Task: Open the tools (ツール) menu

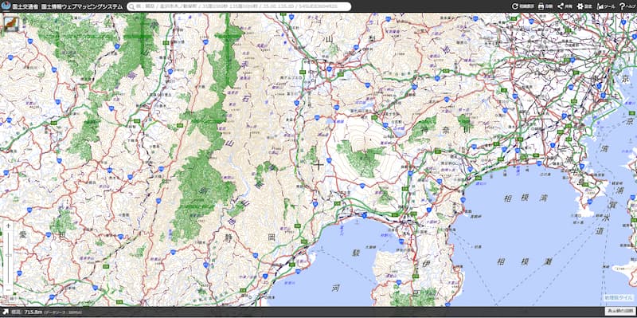Action: pos(606,6)
